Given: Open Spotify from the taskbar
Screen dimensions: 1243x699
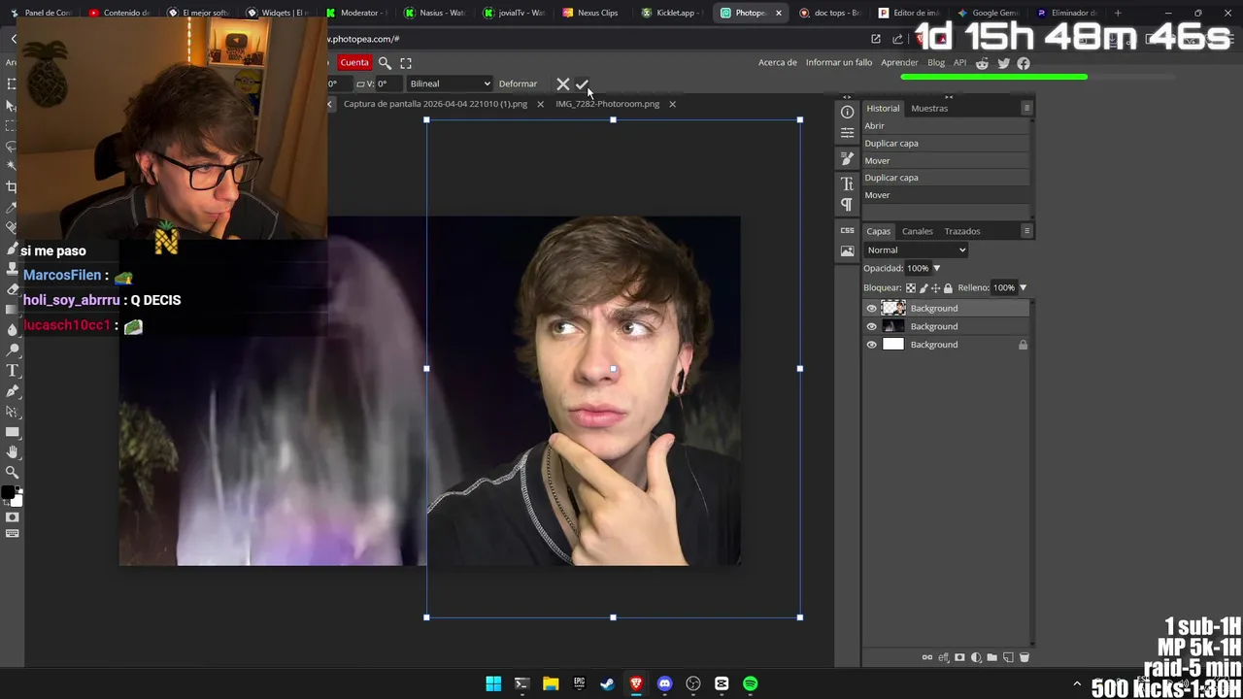Looking at the screenshot, I should (x=750, y=684).
